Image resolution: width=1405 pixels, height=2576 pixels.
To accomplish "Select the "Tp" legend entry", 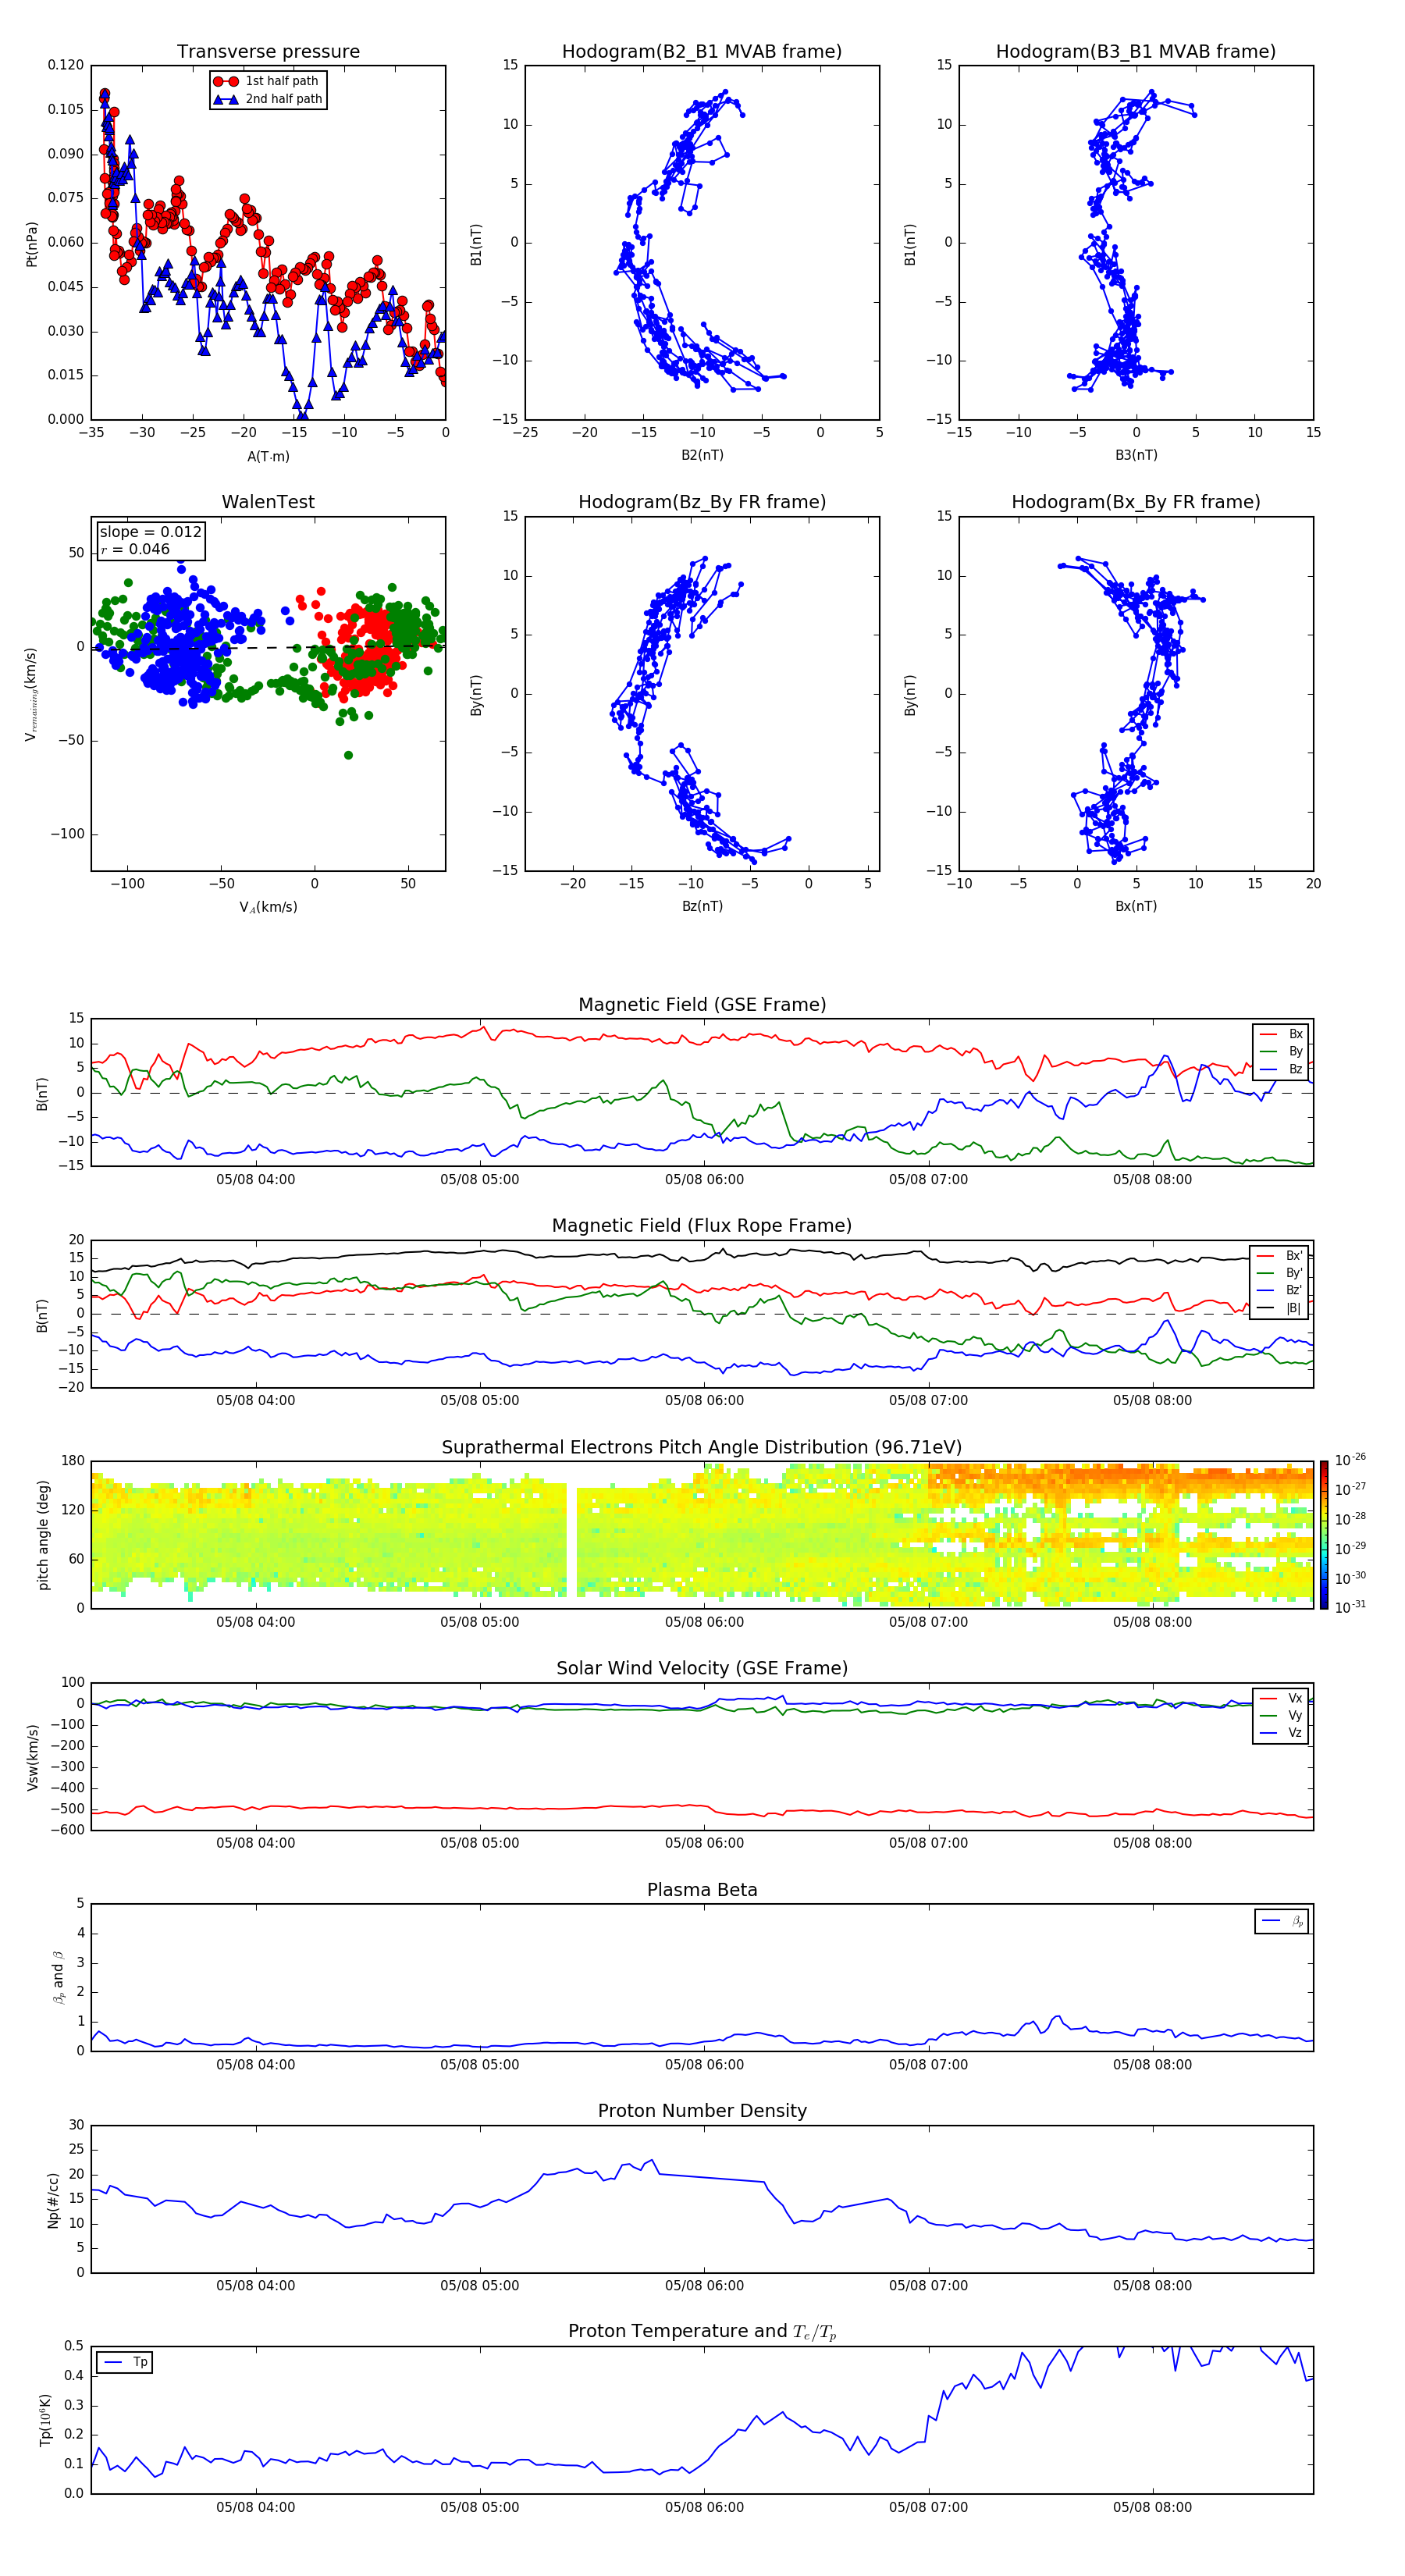I will (x=125, y=2362).
